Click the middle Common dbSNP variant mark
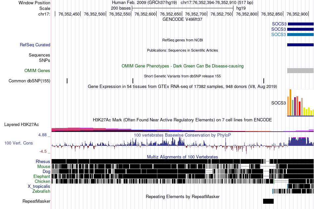 [x=133, y=81]
